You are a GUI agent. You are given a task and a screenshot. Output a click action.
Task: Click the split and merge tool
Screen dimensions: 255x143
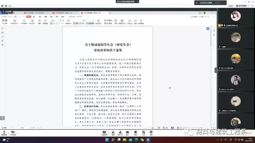(x=33, y=22)
